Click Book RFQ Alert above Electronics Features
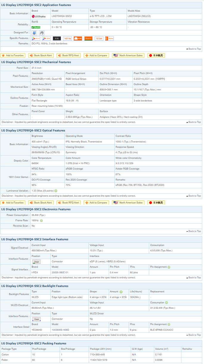The height and width of the screenshot is (364, 204). click(68, 203)
